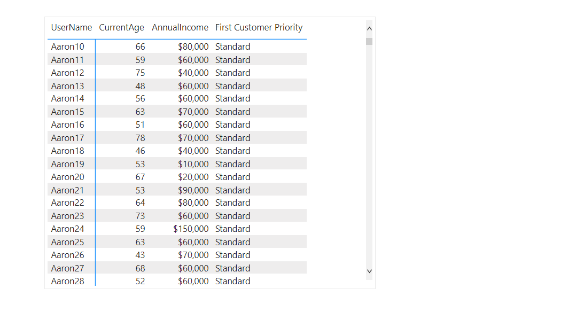Select the Aaron15 username cell
This screenshot has width=568, height=327.
tap(68, 112)
